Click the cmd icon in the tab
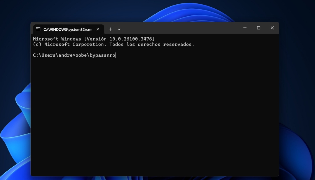Image resolution: width=315 pixels, height=180 pixels. [x=38, y=29]
